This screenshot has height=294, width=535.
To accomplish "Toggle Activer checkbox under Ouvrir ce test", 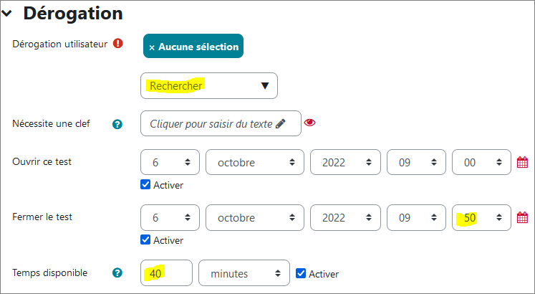I will (145, 185).
